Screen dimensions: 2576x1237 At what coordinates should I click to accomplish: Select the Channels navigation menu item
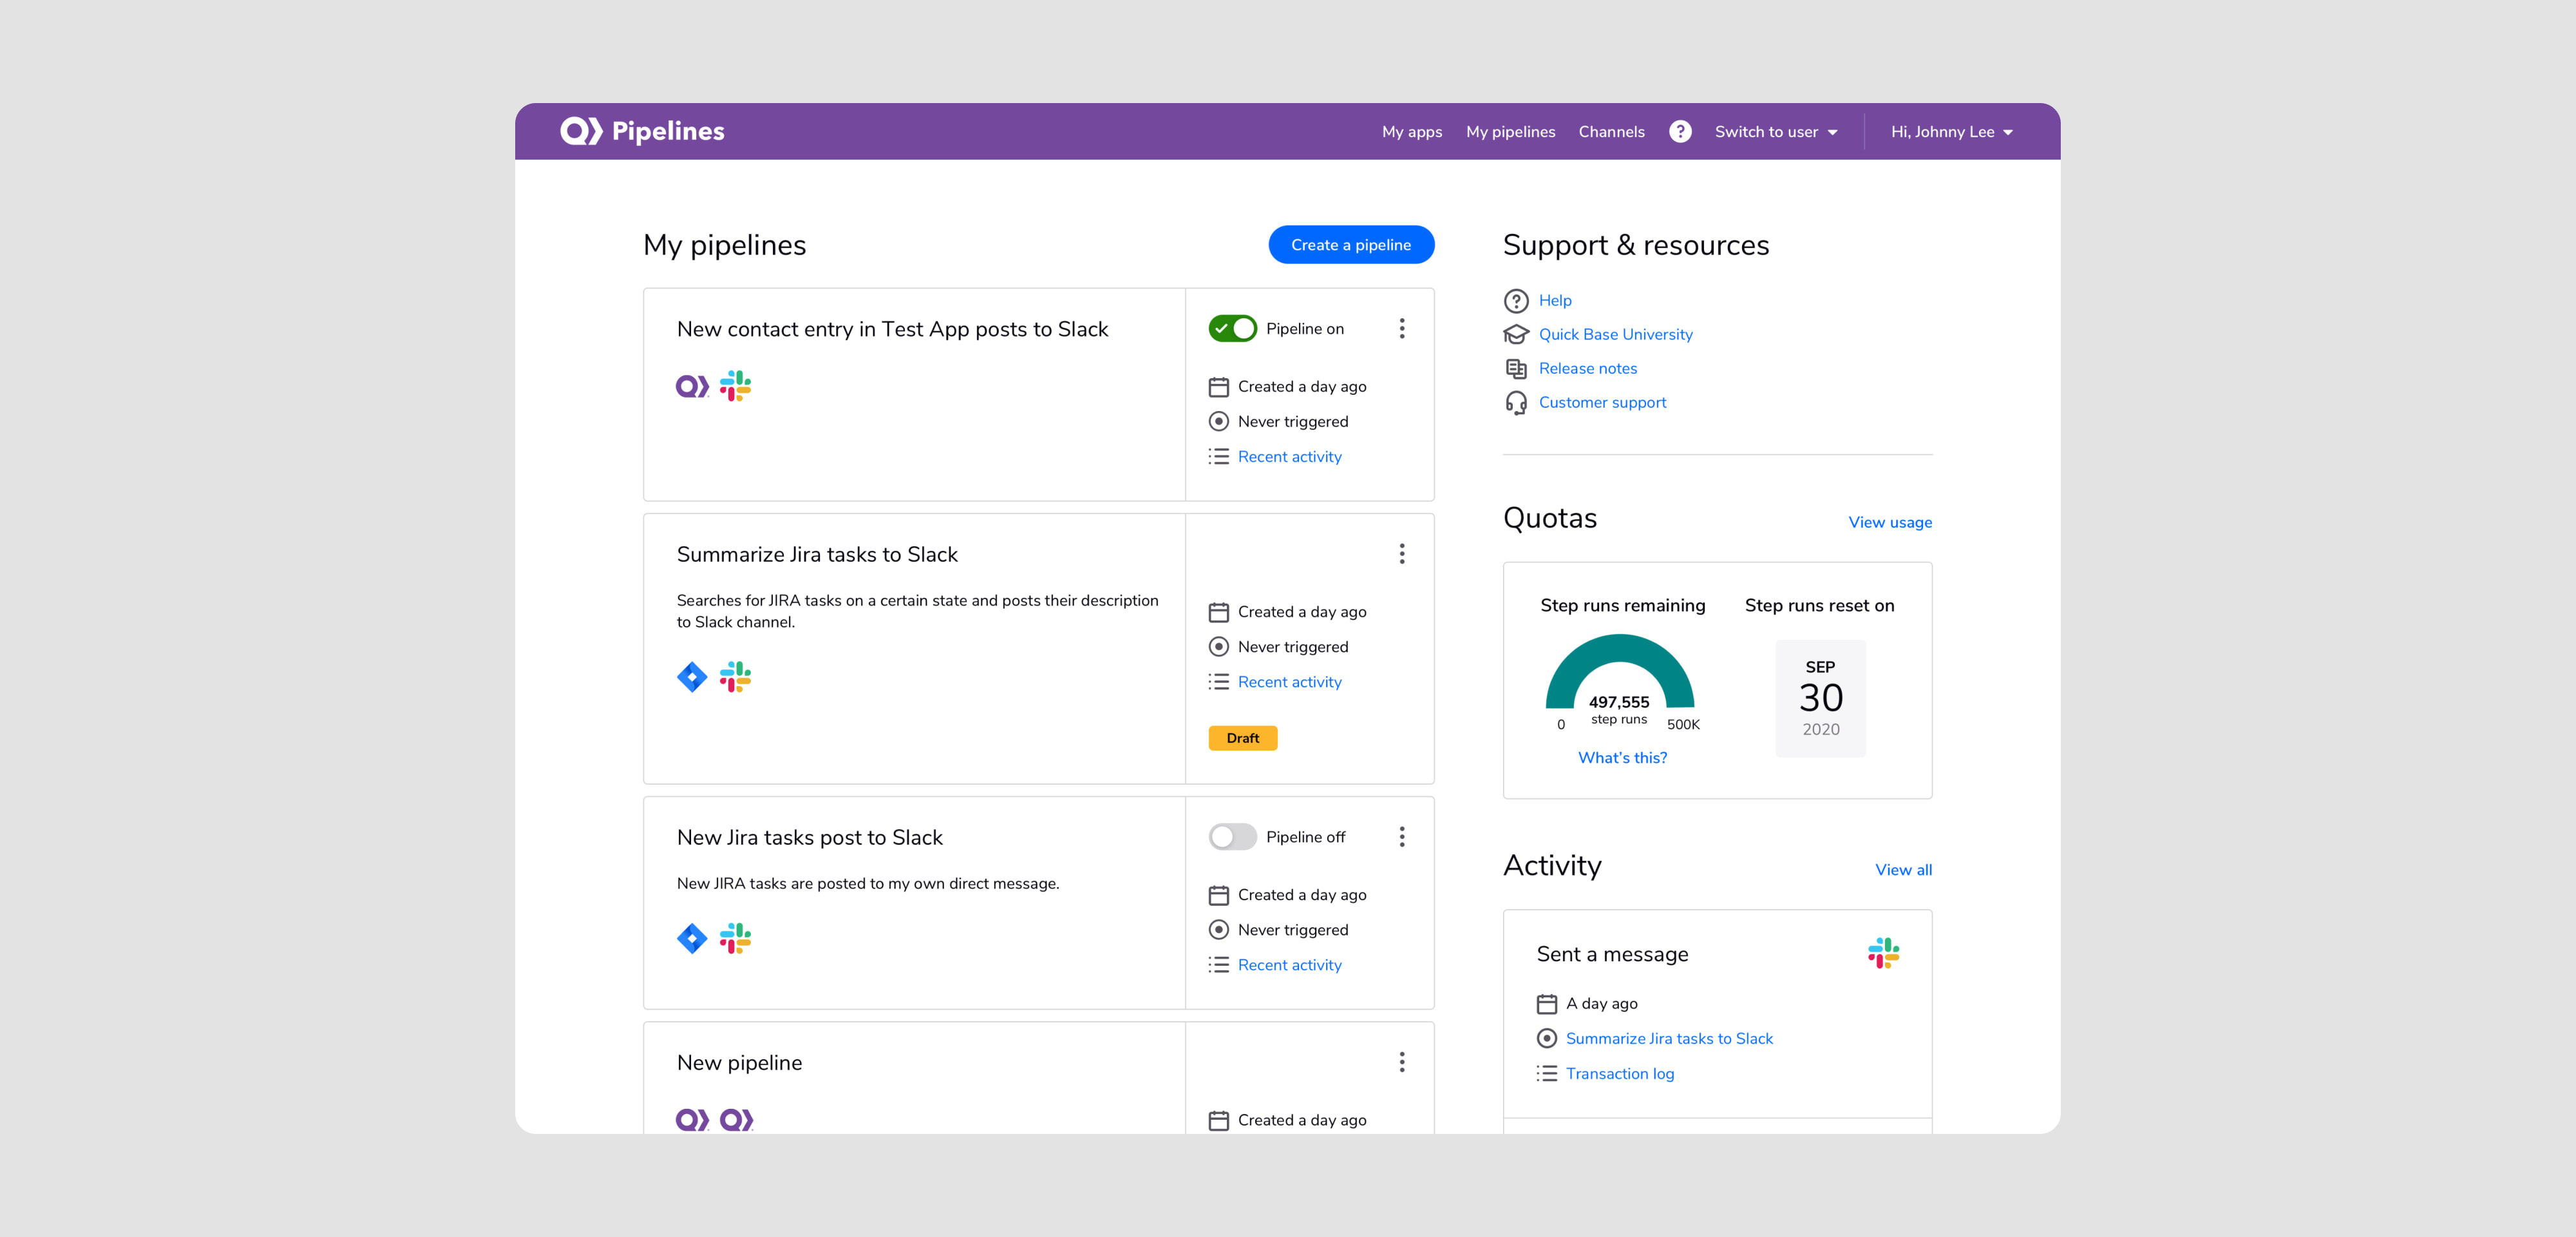click(x=1610, y=131)
